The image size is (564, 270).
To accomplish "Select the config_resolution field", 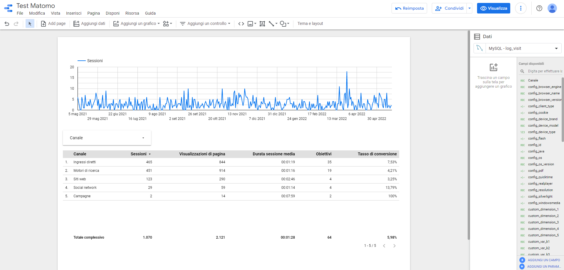I will point(540,190).
